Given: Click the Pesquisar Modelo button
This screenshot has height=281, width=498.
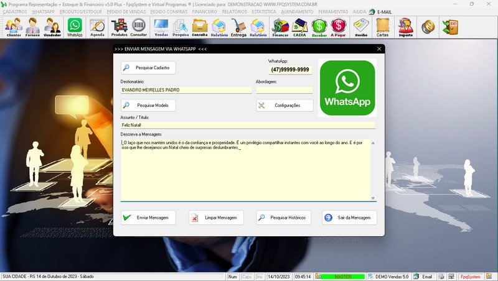Looking at the screenshot, I should coord(148,106).
